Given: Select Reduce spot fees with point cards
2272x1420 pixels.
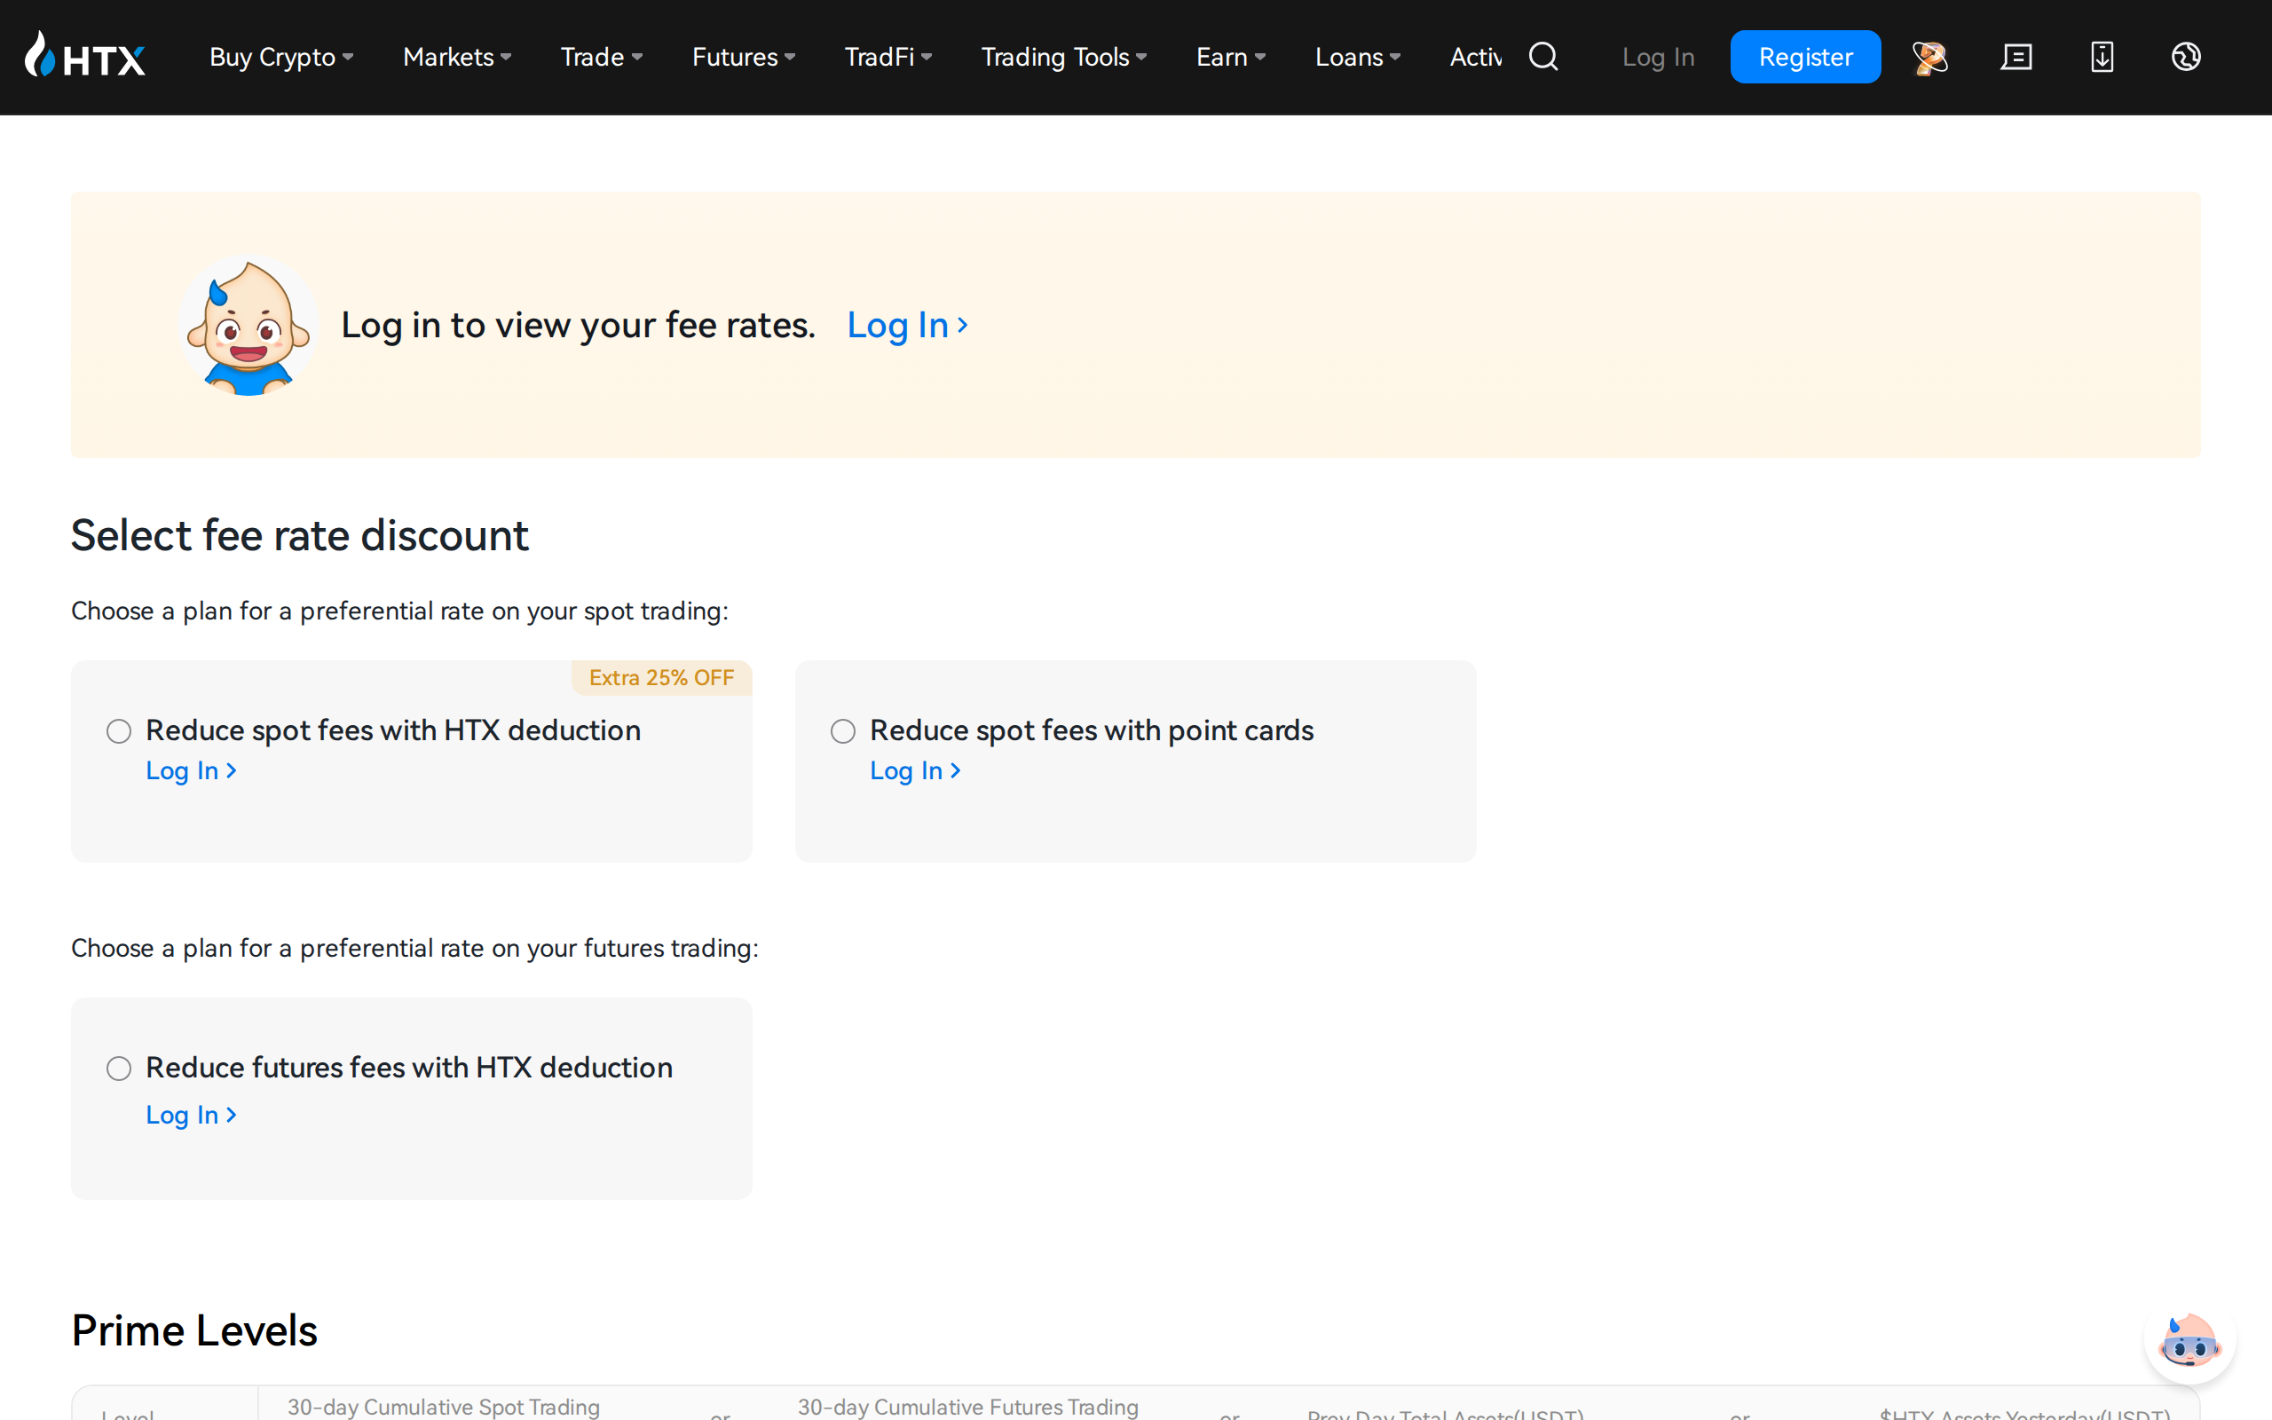Looking at the screenshot, I should tap(843, 730).
